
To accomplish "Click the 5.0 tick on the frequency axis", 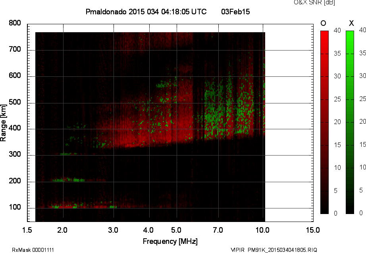I will pyautogui.click(x=176, y=230).
